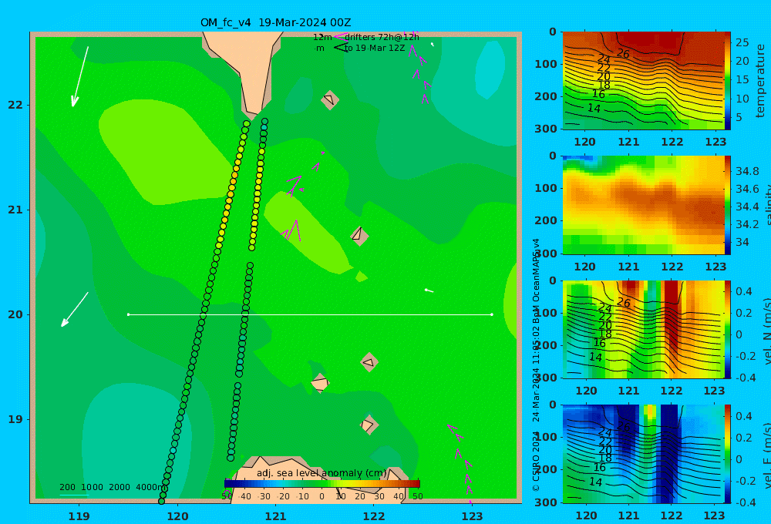
Task: Select the northernmost diamond island marker
Action: (330, 99)
